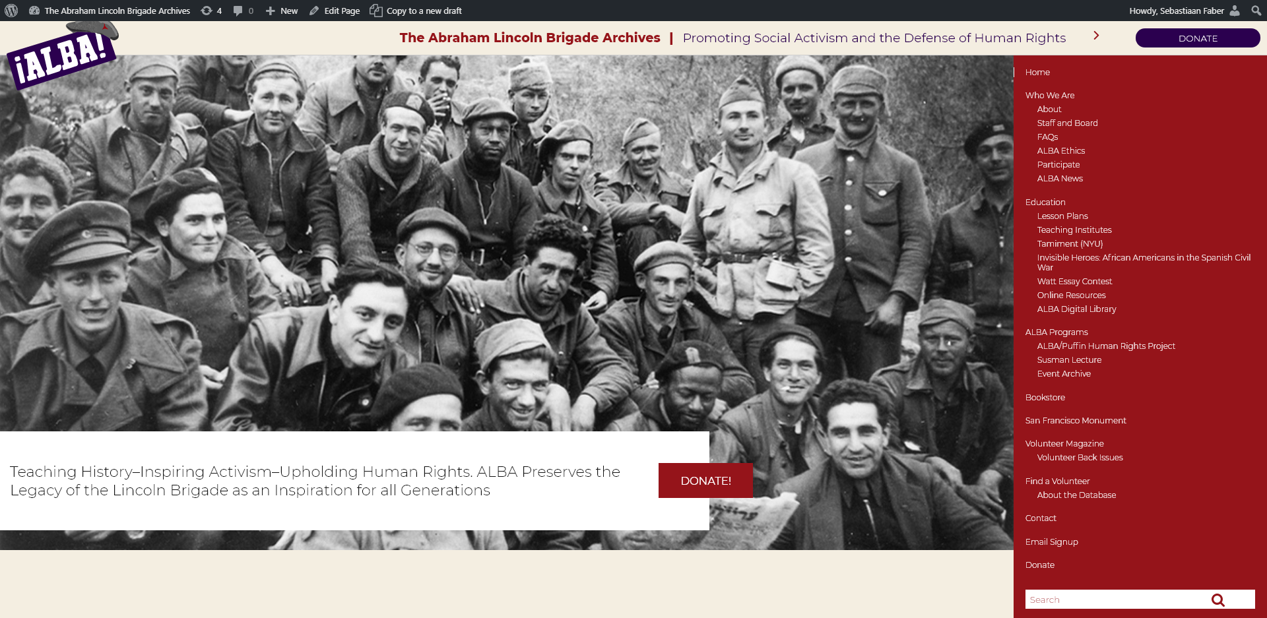This screenshot has width=1267, height=618.
Task: Click the New content menu
Action: click(282, 11)
